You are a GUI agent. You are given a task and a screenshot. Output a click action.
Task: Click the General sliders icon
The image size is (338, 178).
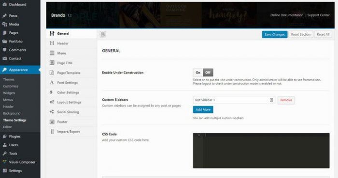[52, 33]
